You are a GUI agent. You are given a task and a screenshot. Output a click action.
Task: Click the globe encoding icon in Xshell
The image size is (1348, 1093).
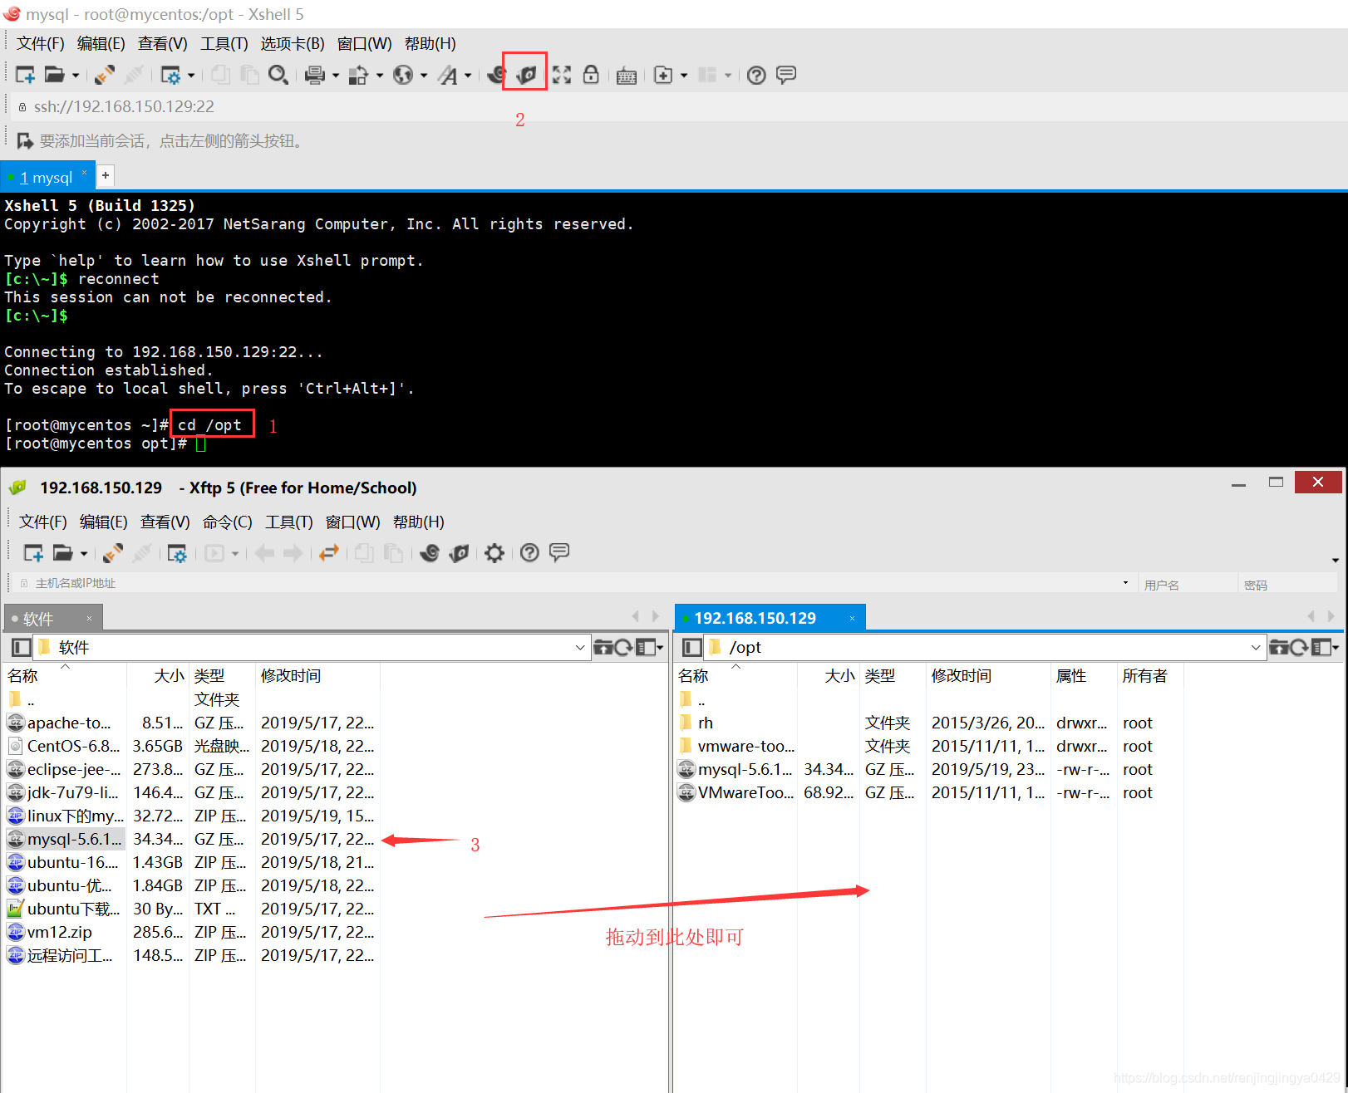(x=403, y=75)
